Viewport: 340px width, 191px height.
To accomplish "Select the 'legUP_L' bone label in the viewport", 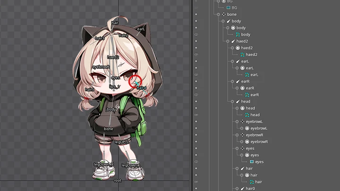I will coord(122,142).
